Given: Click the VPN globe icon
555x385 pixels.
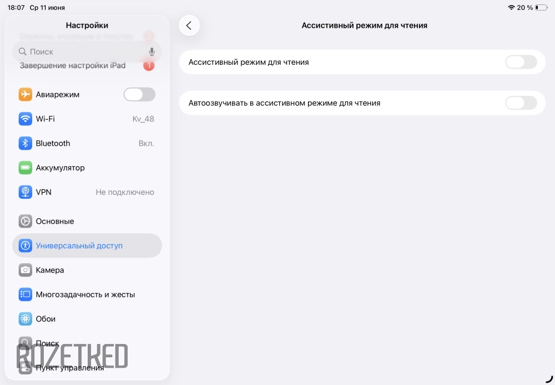Looking at the screenshot, I should click(x=25, y=192).
